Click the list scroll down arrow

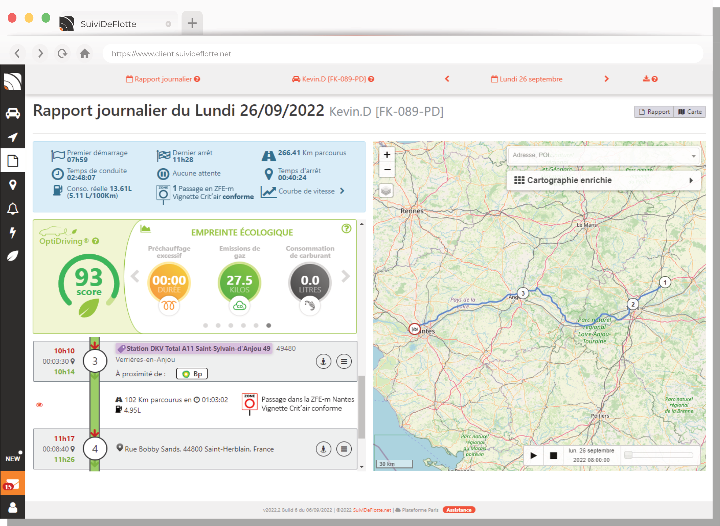coord(362,467)
